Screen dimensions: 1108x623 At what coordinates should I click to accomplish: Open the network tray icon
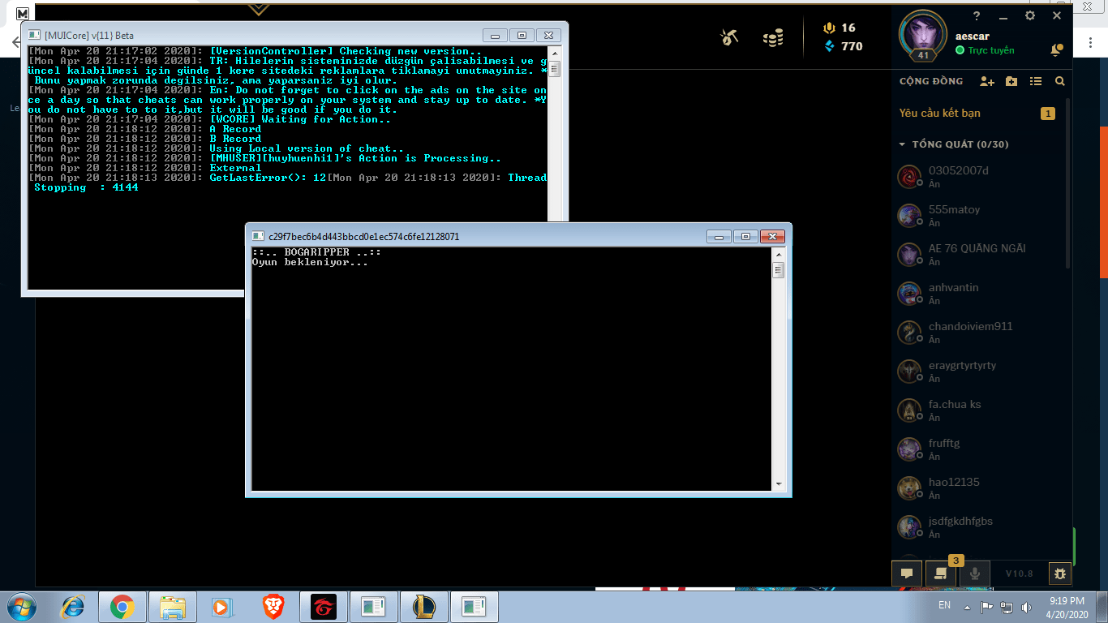pos(1007,606)
